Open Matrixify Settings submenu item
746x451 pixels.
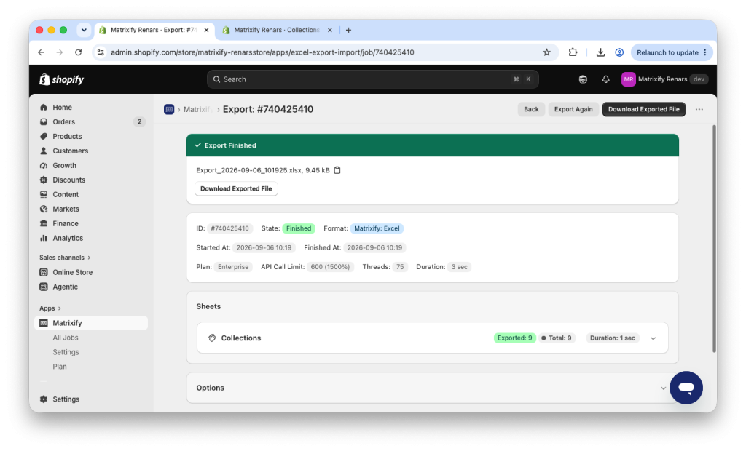[x=66, y=352]
